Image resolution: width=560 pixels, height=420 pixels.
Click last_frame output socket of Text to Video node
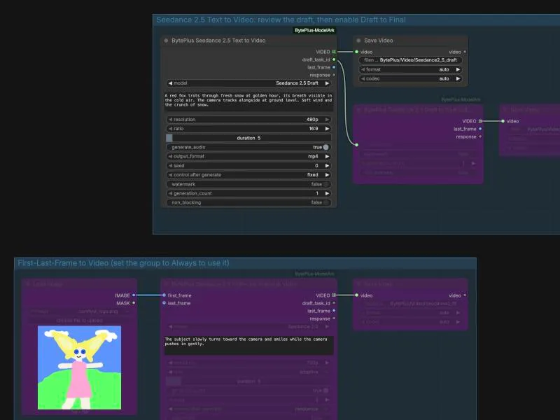point(334,67)
